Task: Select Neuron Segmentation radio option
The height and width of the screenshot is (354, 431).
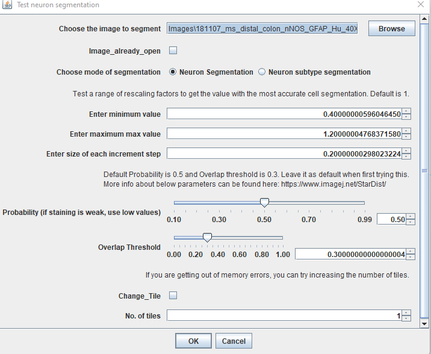Action: [x=173, y=72]
